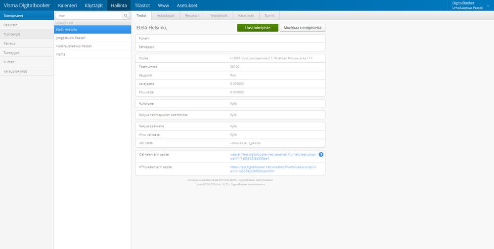Click the URL teksti value urheilukeskus_passeli
Image resolution: width=494 pixels, height=249 pixels.
(x=245, y=143)
